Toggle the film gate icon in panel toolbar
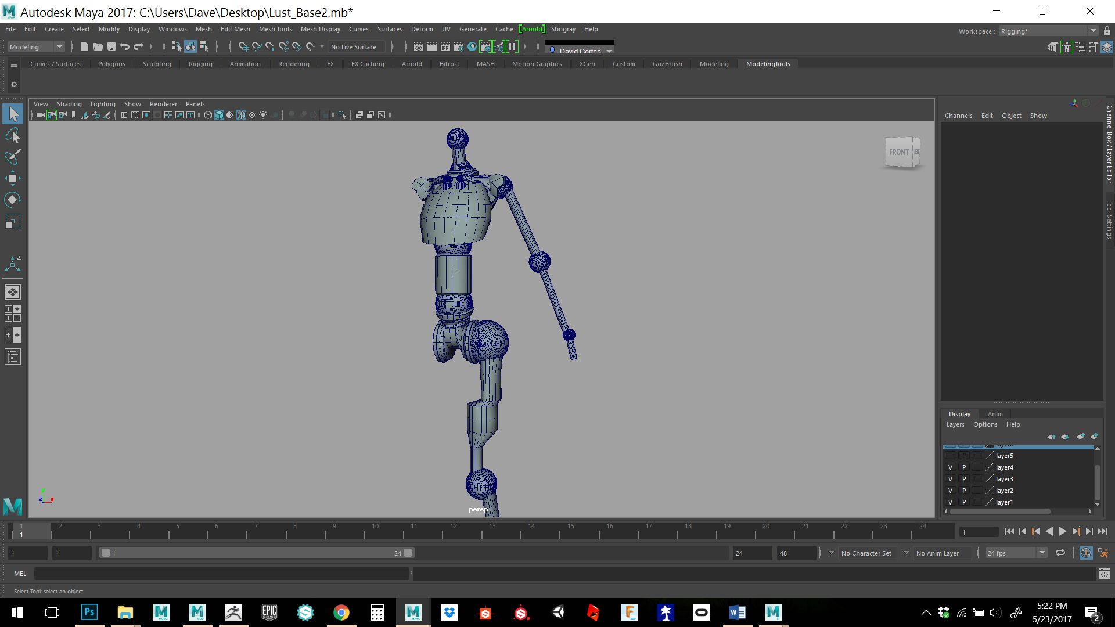This screenshot has height=627, width=1115. (x=135, y=115)
